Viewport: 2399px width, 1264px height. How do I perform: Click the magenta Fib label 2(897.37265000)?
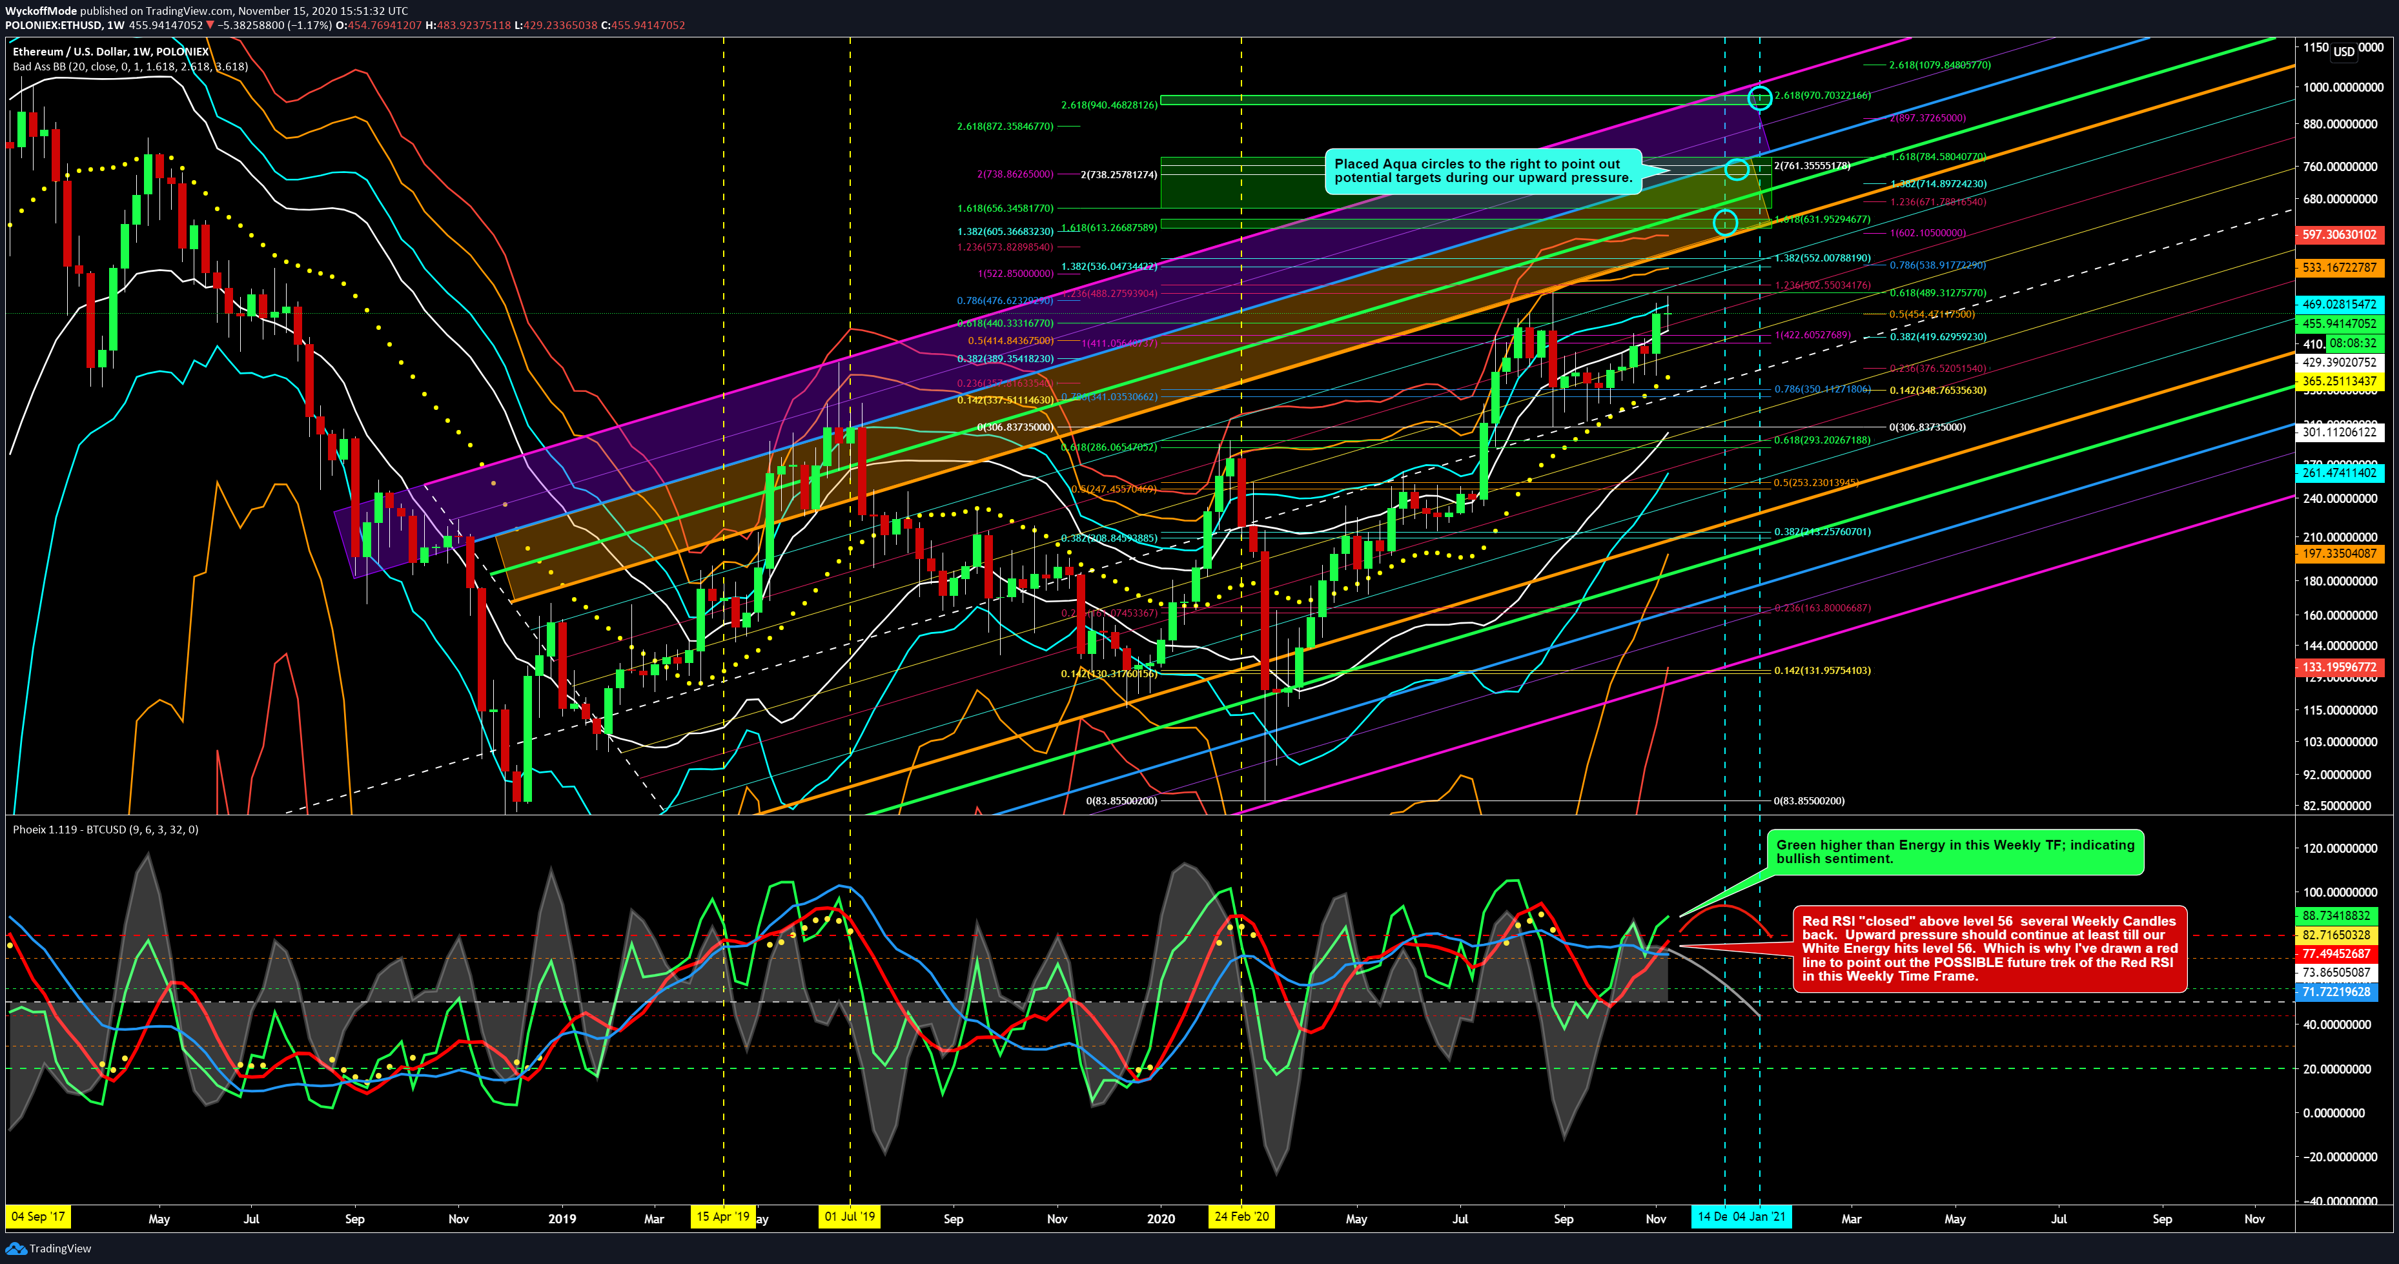pos(1928,118)
